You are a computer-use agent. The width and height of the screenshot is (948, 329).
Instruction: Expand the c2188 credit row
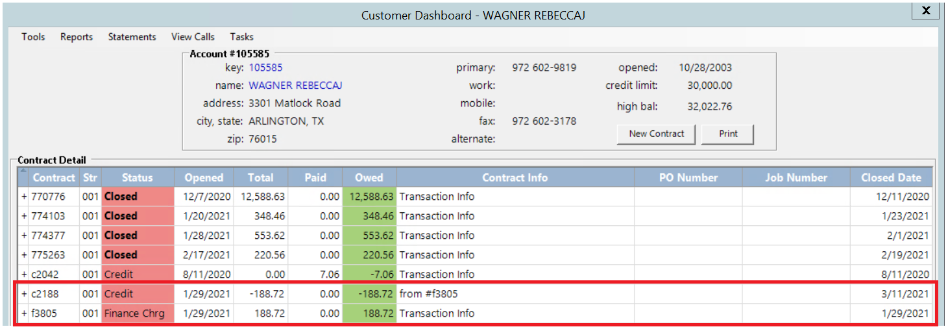pyautogui.click(x=24, y=294)
